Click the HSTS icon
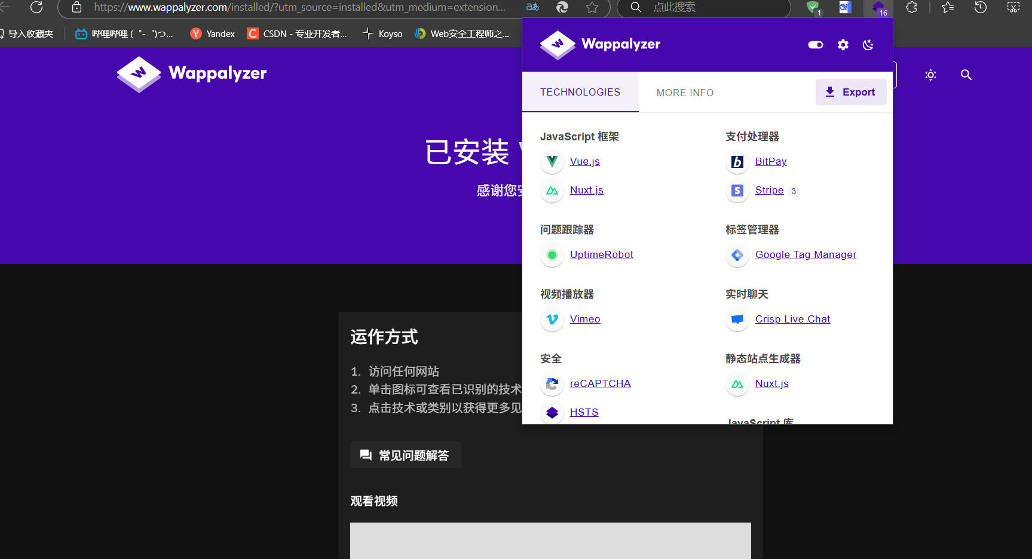 click(x=552, y=412)
